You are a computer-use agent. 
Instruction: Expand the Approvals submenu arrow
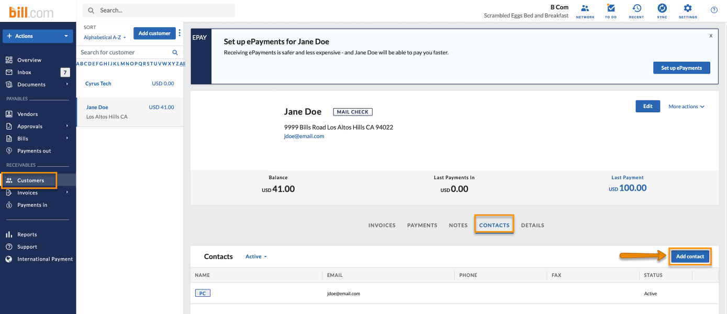(67, 126)
